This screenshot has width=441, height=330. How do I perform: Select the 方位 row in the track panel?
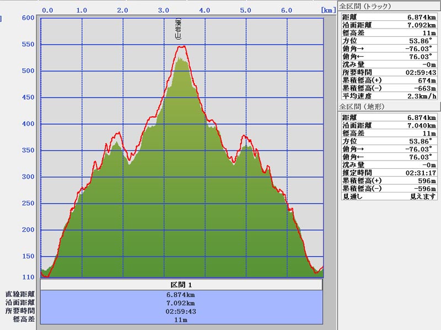(389, 41)
